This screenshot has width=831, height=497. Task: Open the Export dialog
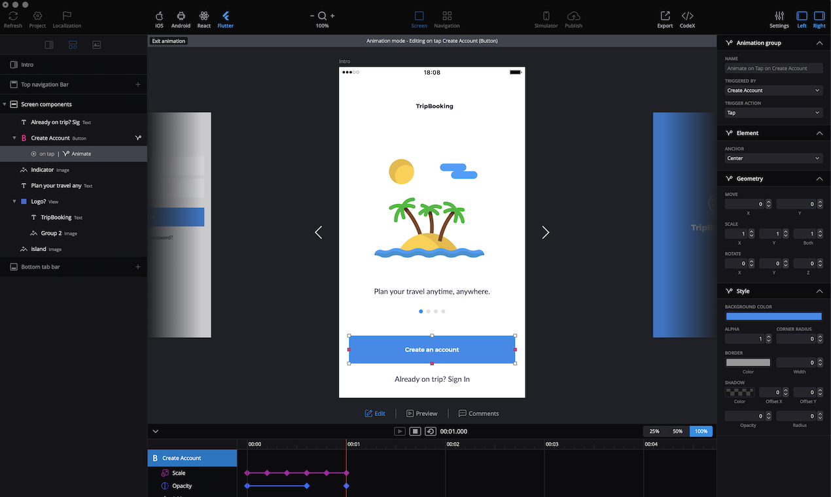point(664,18)
